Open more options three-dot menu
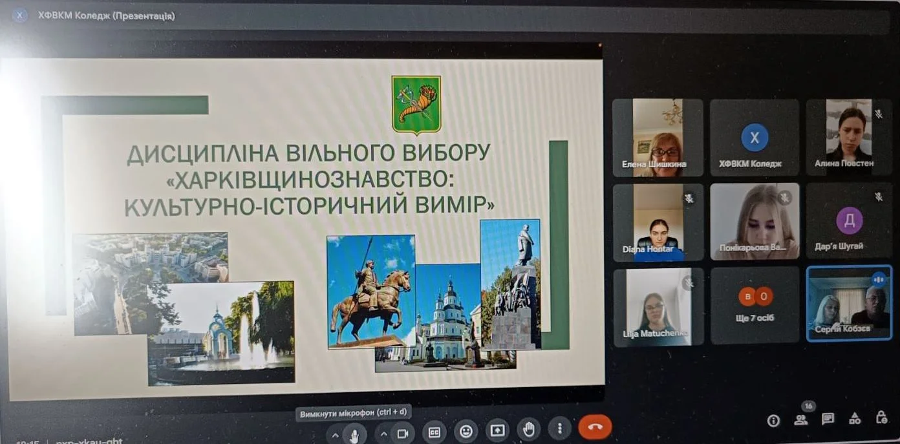 click(x=559, y=428)
